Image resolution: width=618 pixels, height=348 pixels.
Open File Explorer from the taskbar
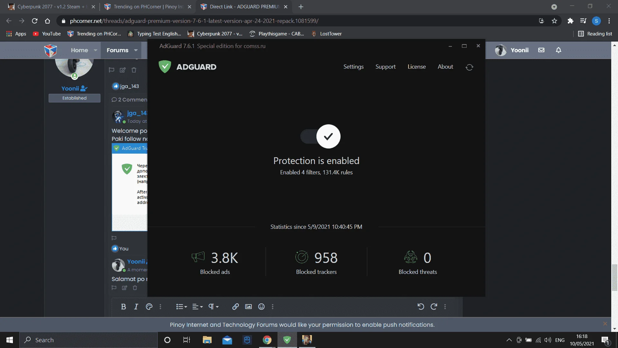point(207,340)
